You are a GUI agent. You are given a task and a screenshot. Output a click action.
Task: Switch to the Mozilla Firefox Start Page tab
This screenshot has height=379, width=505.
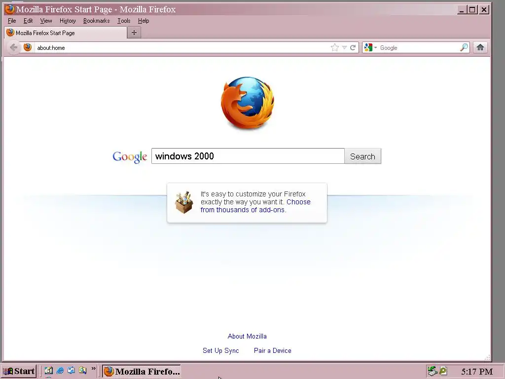point(66,33)
